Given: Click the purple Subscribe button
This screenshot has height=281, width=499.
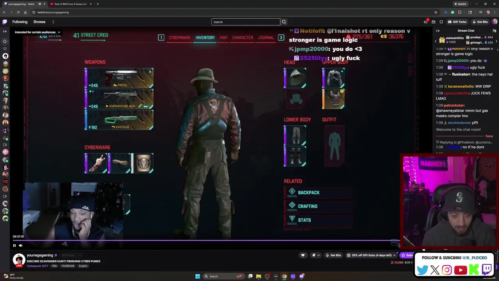Looking at the screenshot, I should click(x=407, y=255).
